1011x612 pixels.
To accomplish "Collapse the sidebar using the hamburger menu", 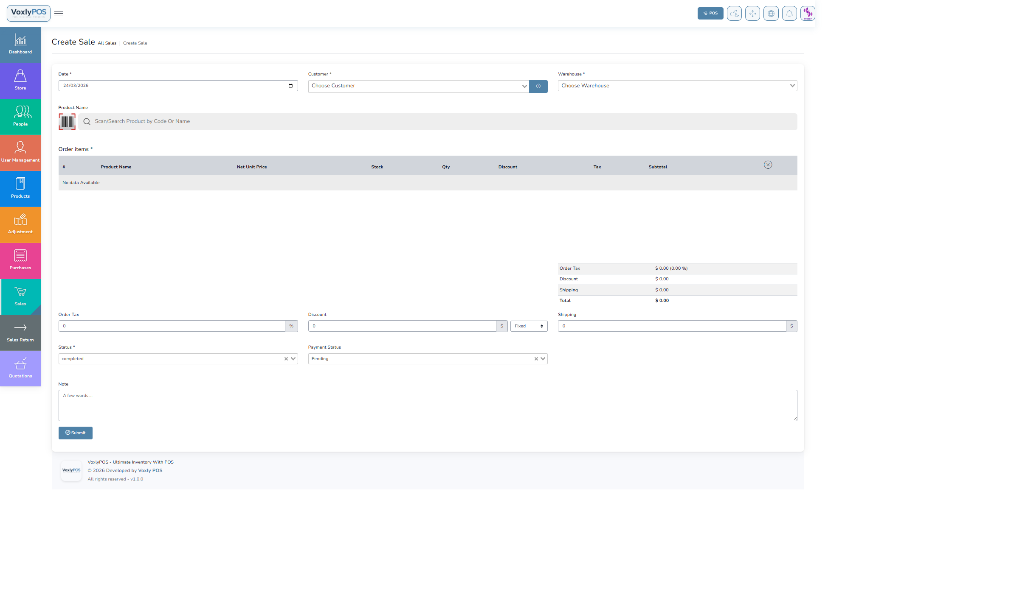I will (59, 13).
